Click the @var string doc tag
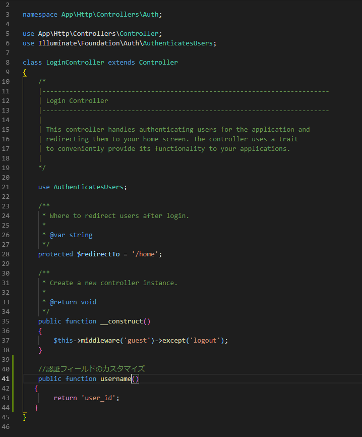 (71, 235)
